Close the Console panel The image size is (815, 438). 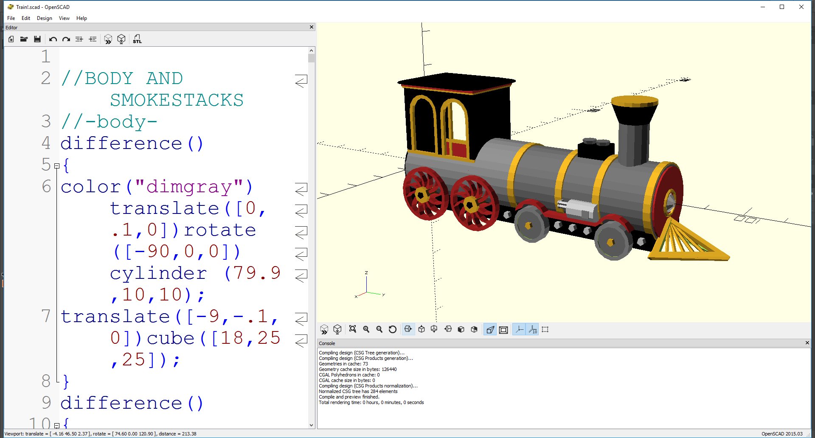pos(807,343)
